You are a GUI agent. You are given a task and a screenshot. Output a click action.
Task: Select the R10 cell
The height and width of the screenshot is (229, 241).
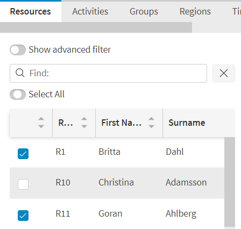(x=63, y=183)
